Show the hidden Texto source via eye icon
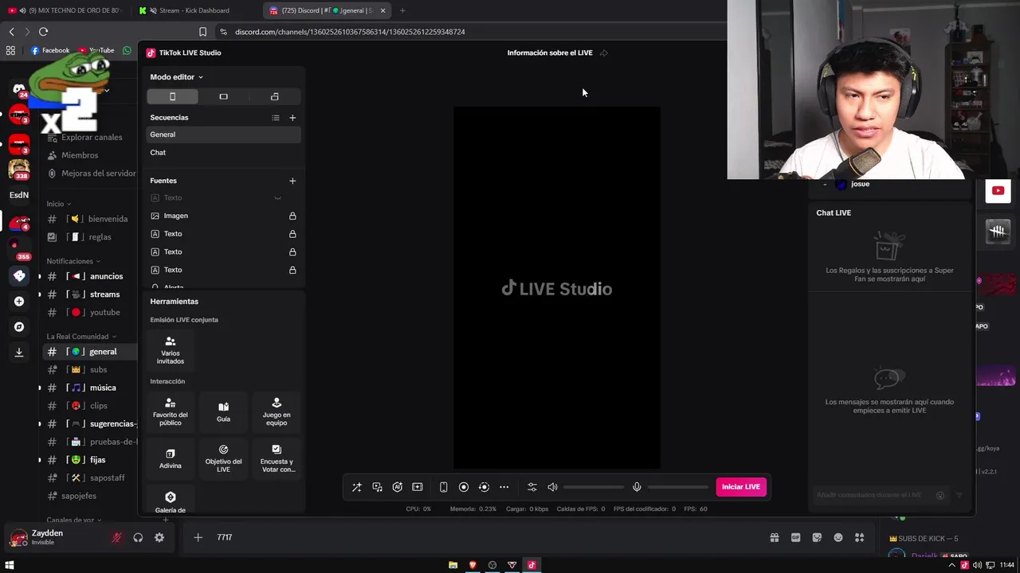This screenshot has height=573, width=1020. coord(278,197)
